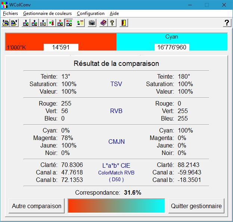Viewport: 233px width, 222px height.
Task: Click the Autre comparaison button
Action: [37, 206]
